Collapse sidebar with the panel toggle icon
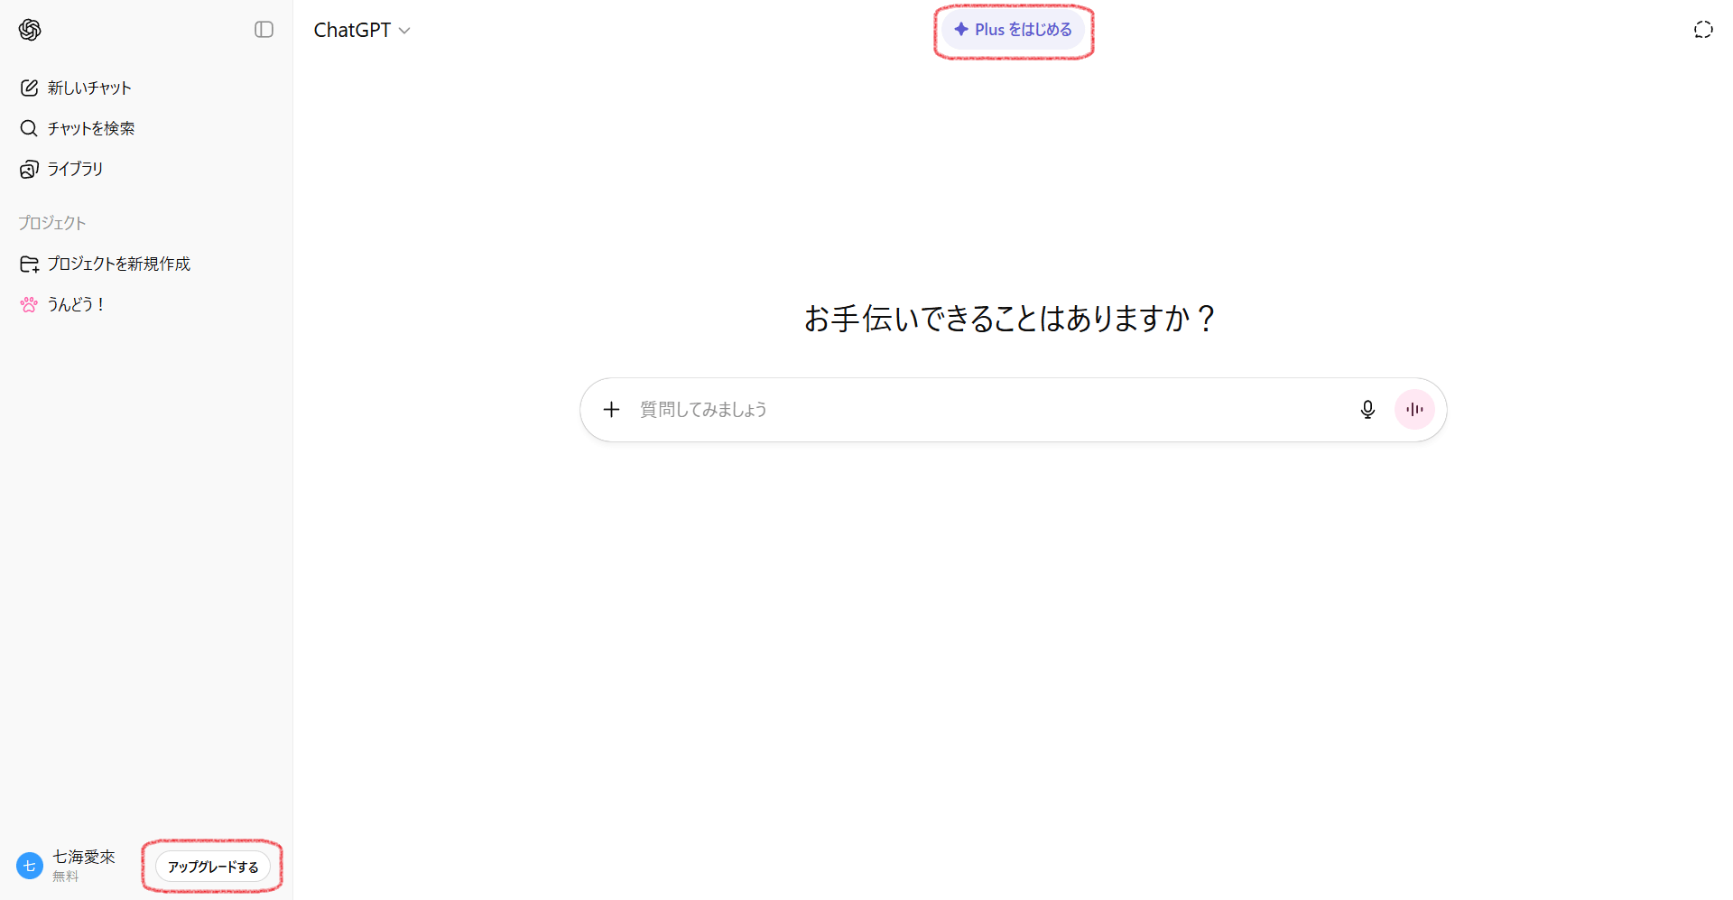 (264, 30)
